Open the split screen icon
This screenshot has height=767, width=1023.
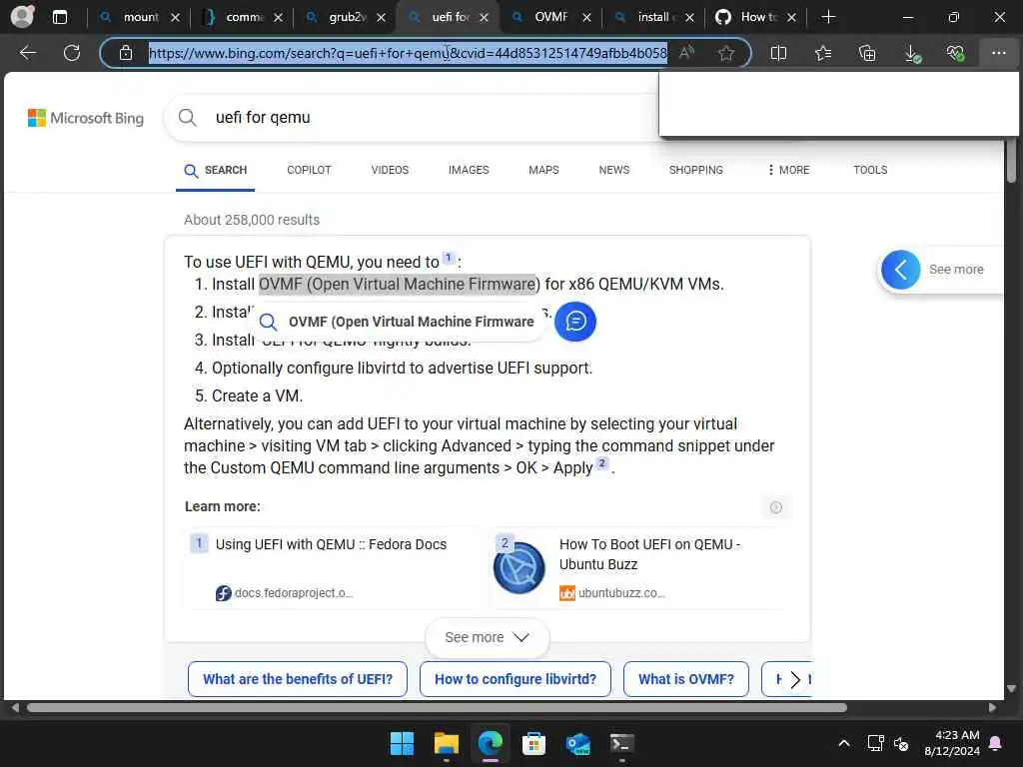click(x=778, y=53)
